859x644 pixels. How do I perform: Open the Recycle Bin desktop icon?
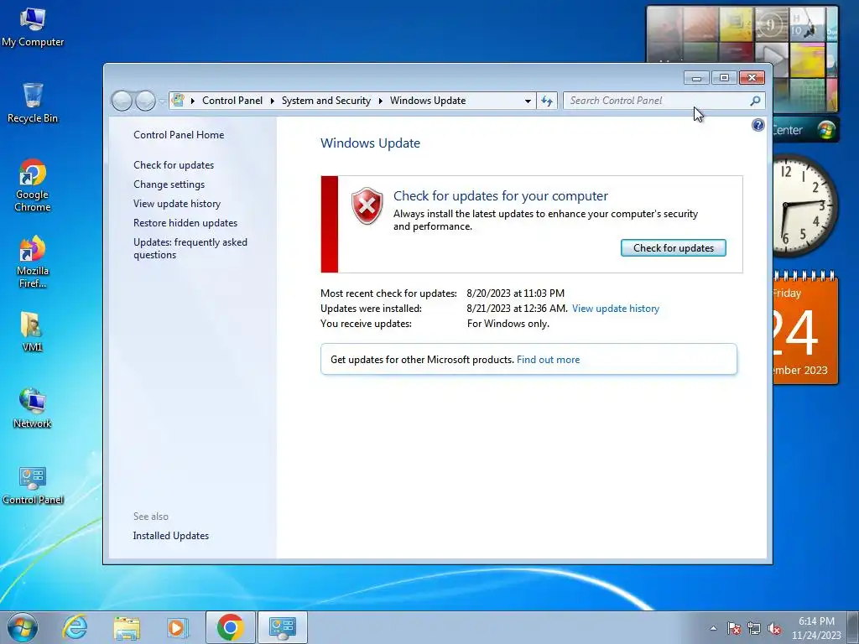click(x=33, y=103)
